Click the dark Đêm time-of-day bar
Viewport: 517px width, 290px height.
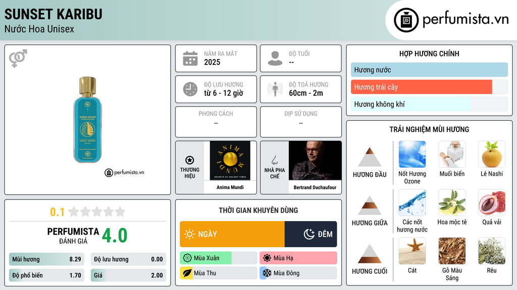pyautogui.click(x=311, y=234)
